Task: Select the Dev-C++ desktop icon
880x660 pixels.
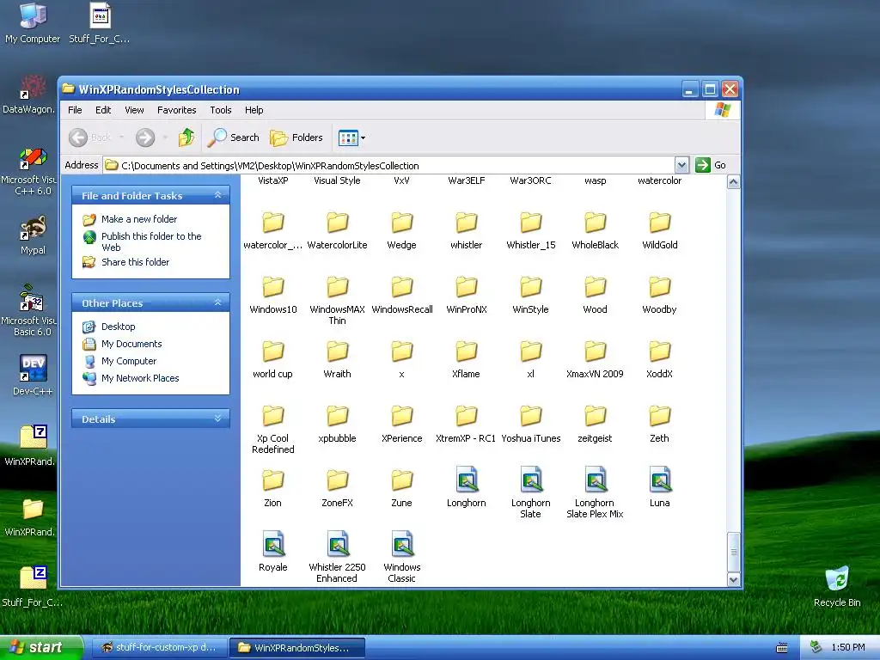Action: (x=33, y=375)
